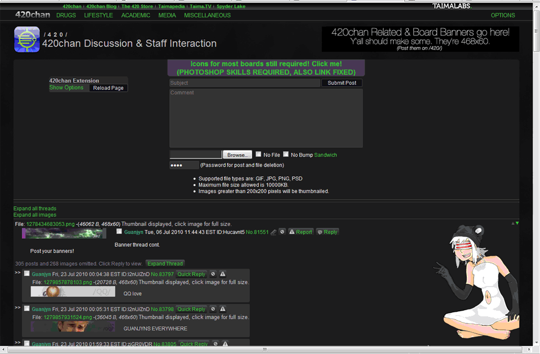Image resolution: width=540 pixels, height=354 pixels.
Task: Select checkbox for post No.83797
Action: tap(26, 274)
